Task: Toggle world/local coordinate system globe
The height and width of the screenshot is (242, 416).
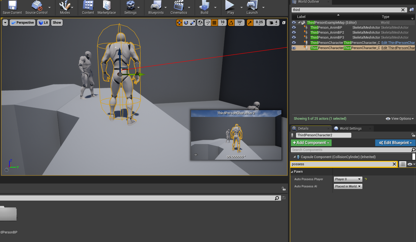Action: 200,23
